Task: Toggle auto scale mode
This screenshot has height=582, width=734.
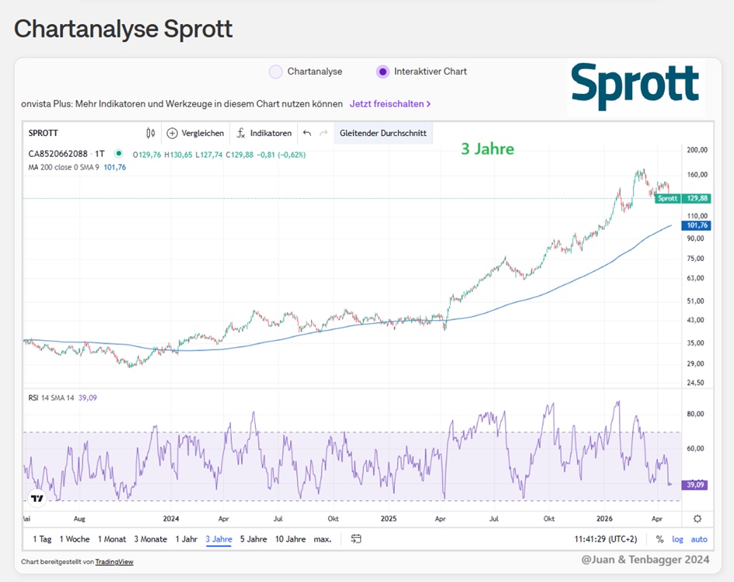Action: pyautogui.click(x=699, y=539)
